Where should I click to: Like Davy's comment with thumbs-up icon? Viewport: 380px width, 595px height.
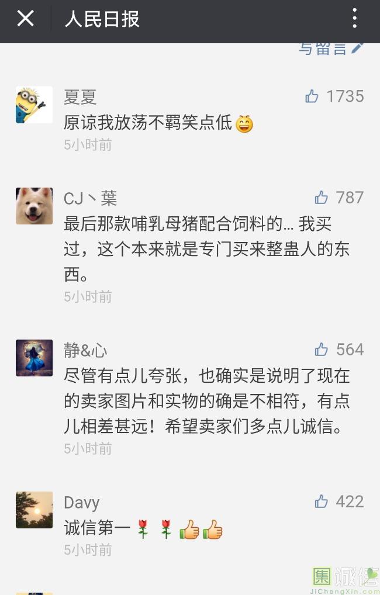[x=321, y=501]
